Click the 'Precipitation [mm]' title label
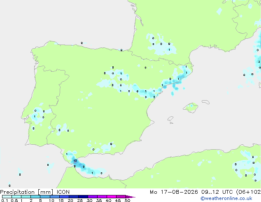The height and width of the screenshot is (202, 261). coord(27,192)
